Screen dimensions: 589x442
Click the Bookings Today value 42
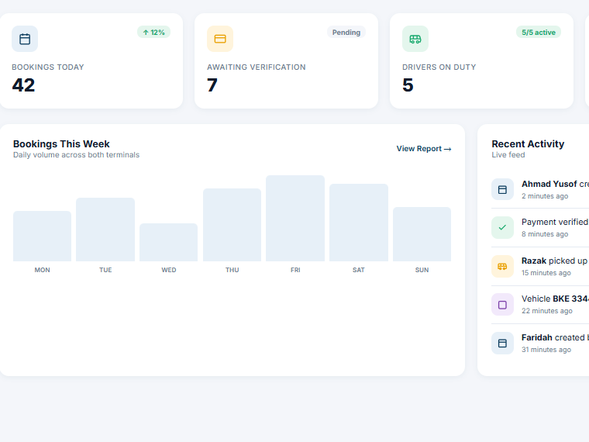coord(23,85)
